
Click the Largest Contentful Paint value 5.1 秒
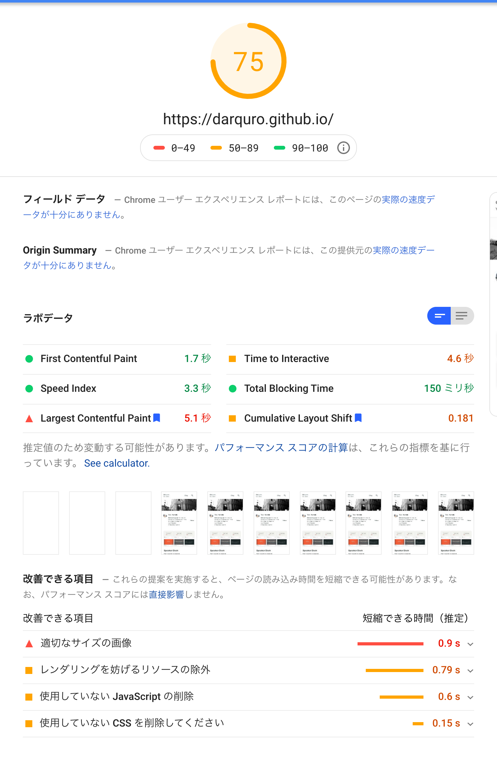pyautogui.click(x=197, y=418)
